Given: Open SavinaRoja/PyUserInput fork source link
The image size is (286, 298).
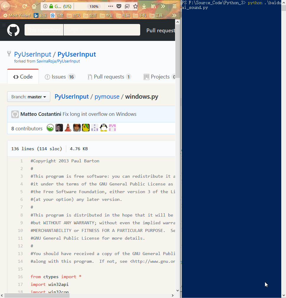Looking at the screenshot, I should tap(58, 61).
